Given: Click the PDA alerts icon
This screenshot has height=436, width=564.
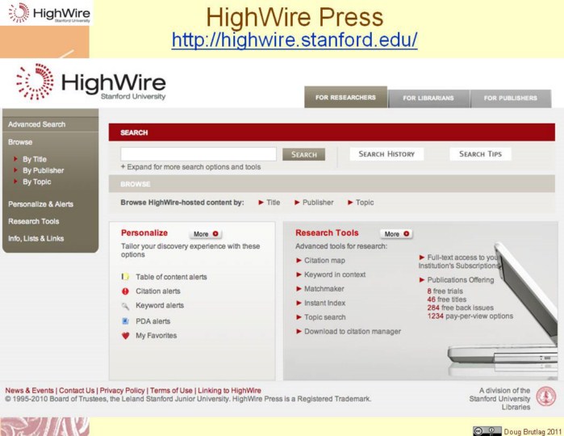Looking at the screenshot, I should click(x=125, y=321).
